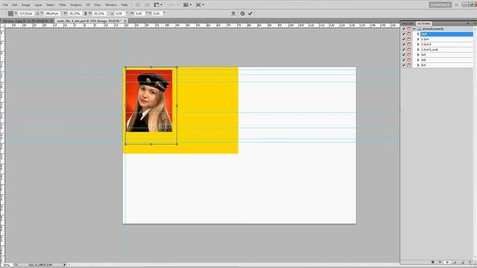Toggle the checkmark for the 3x4 action
The width and height of the screenshot is (477, 268).
[x=404, y=34]
